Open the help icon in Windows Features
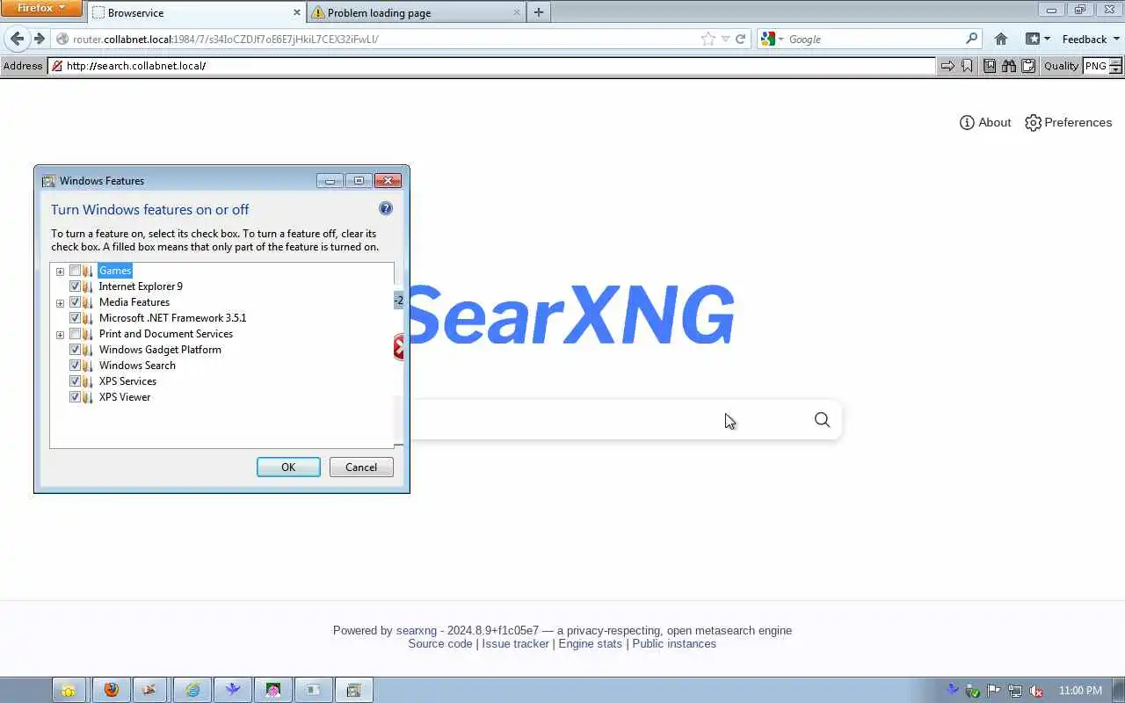The width and height of the screenshot is (1125, 703). click(x=386, y=208)
